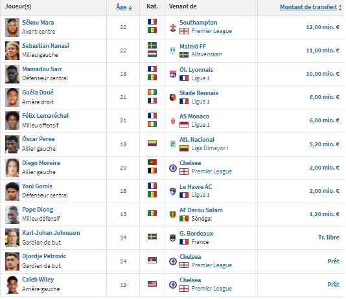Screen dimensions: 346x299
Task: Click the Le Havre AC club crest
Action: tap(173, 192)
